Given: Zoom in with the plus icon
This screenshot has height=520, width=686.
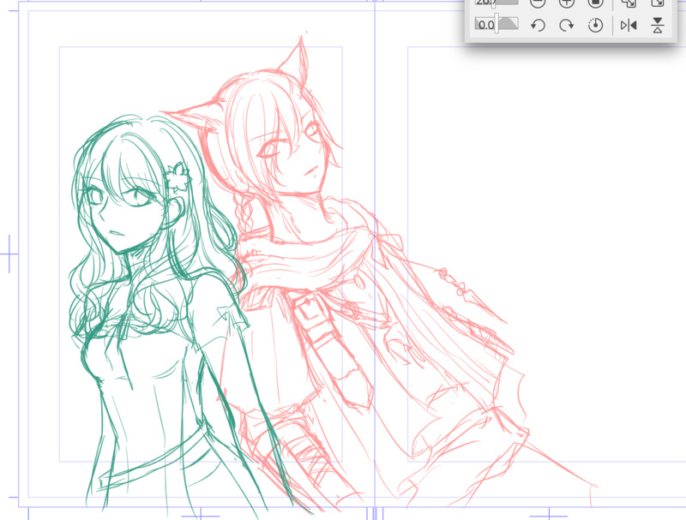Looking at the screenshot, I should 567,3.
